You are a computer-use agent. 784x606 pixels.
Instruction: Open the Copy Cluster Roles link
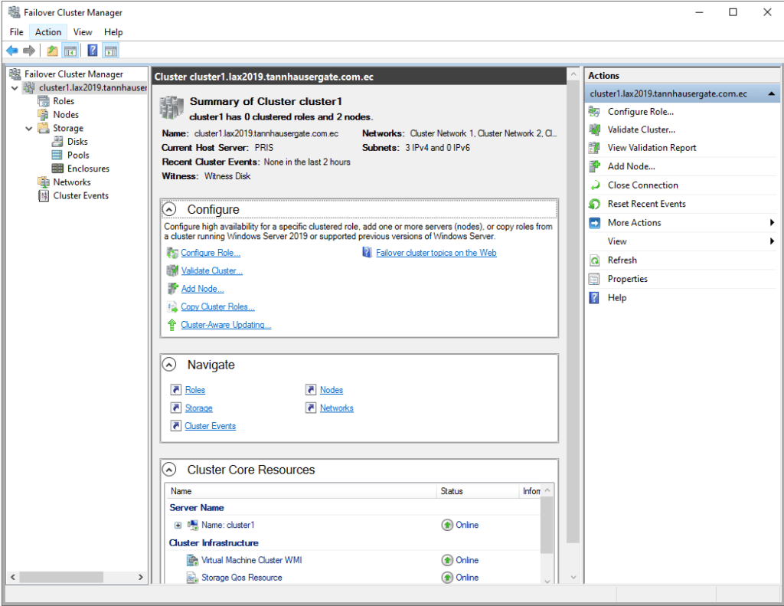[217, 307]
